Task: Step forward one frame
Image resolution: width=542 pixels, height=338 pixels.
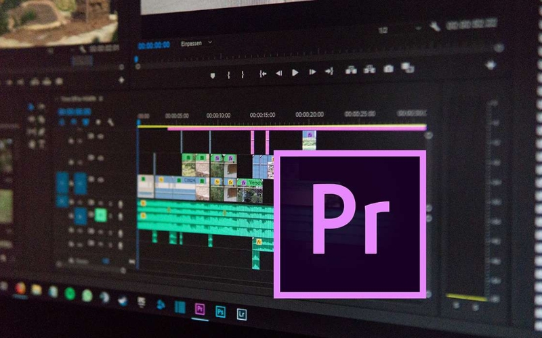Action: coord(312,72)
